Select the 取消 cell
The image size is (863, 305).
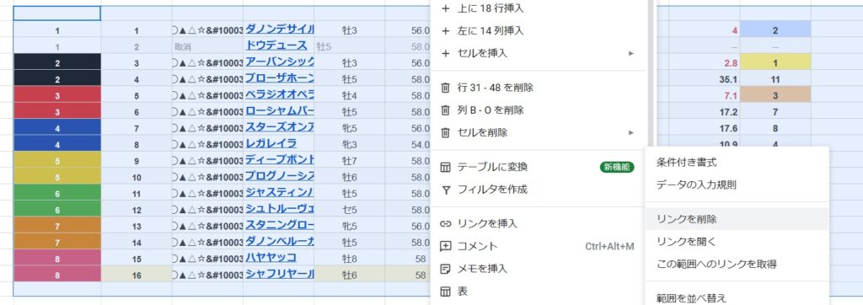click(207, 47)
